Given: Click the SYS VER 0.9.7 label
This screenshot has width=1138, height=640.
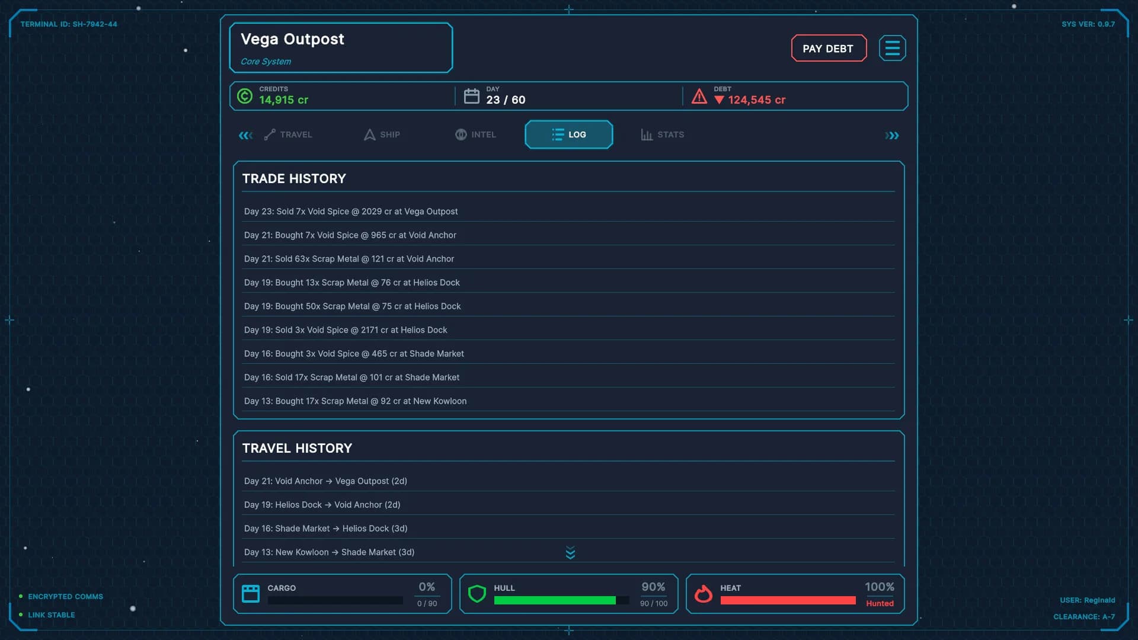Looking at the screenshot, I should click(x=1088, y=24).
